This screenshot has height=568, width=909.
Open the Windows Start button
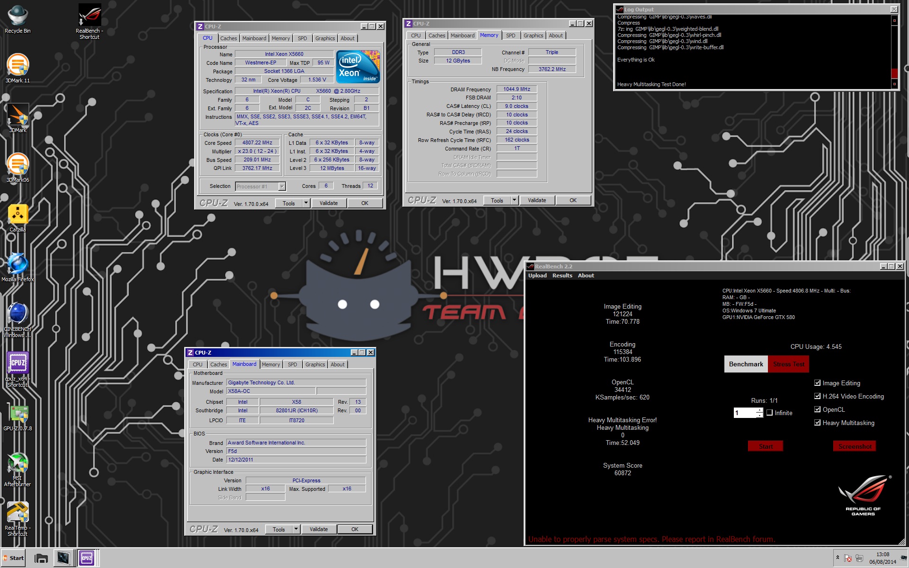tap(13, 558)
